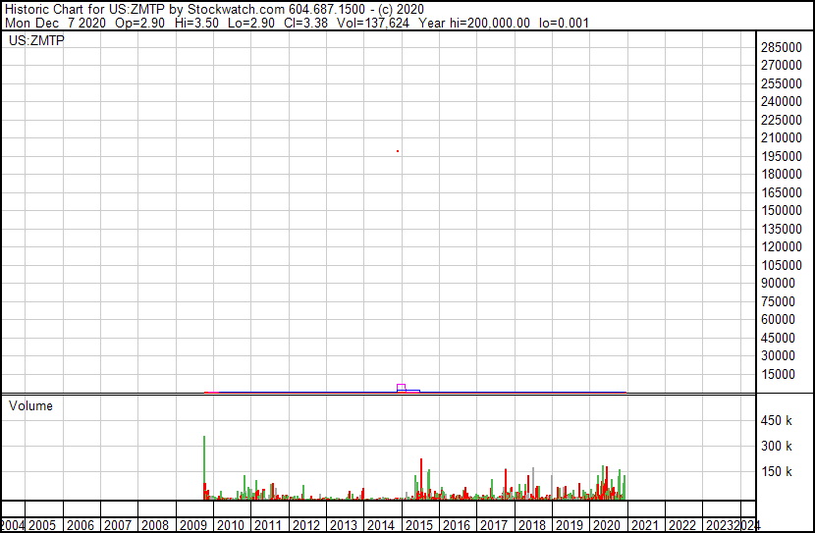The width and height of the screenshot is (815, 533).
Task: Click the 180000 price axis label
Action: click(782, 175)
